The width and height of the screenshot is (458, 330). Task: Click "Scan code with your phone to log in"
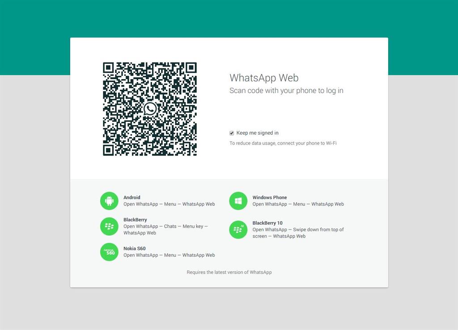pos(286,91)
